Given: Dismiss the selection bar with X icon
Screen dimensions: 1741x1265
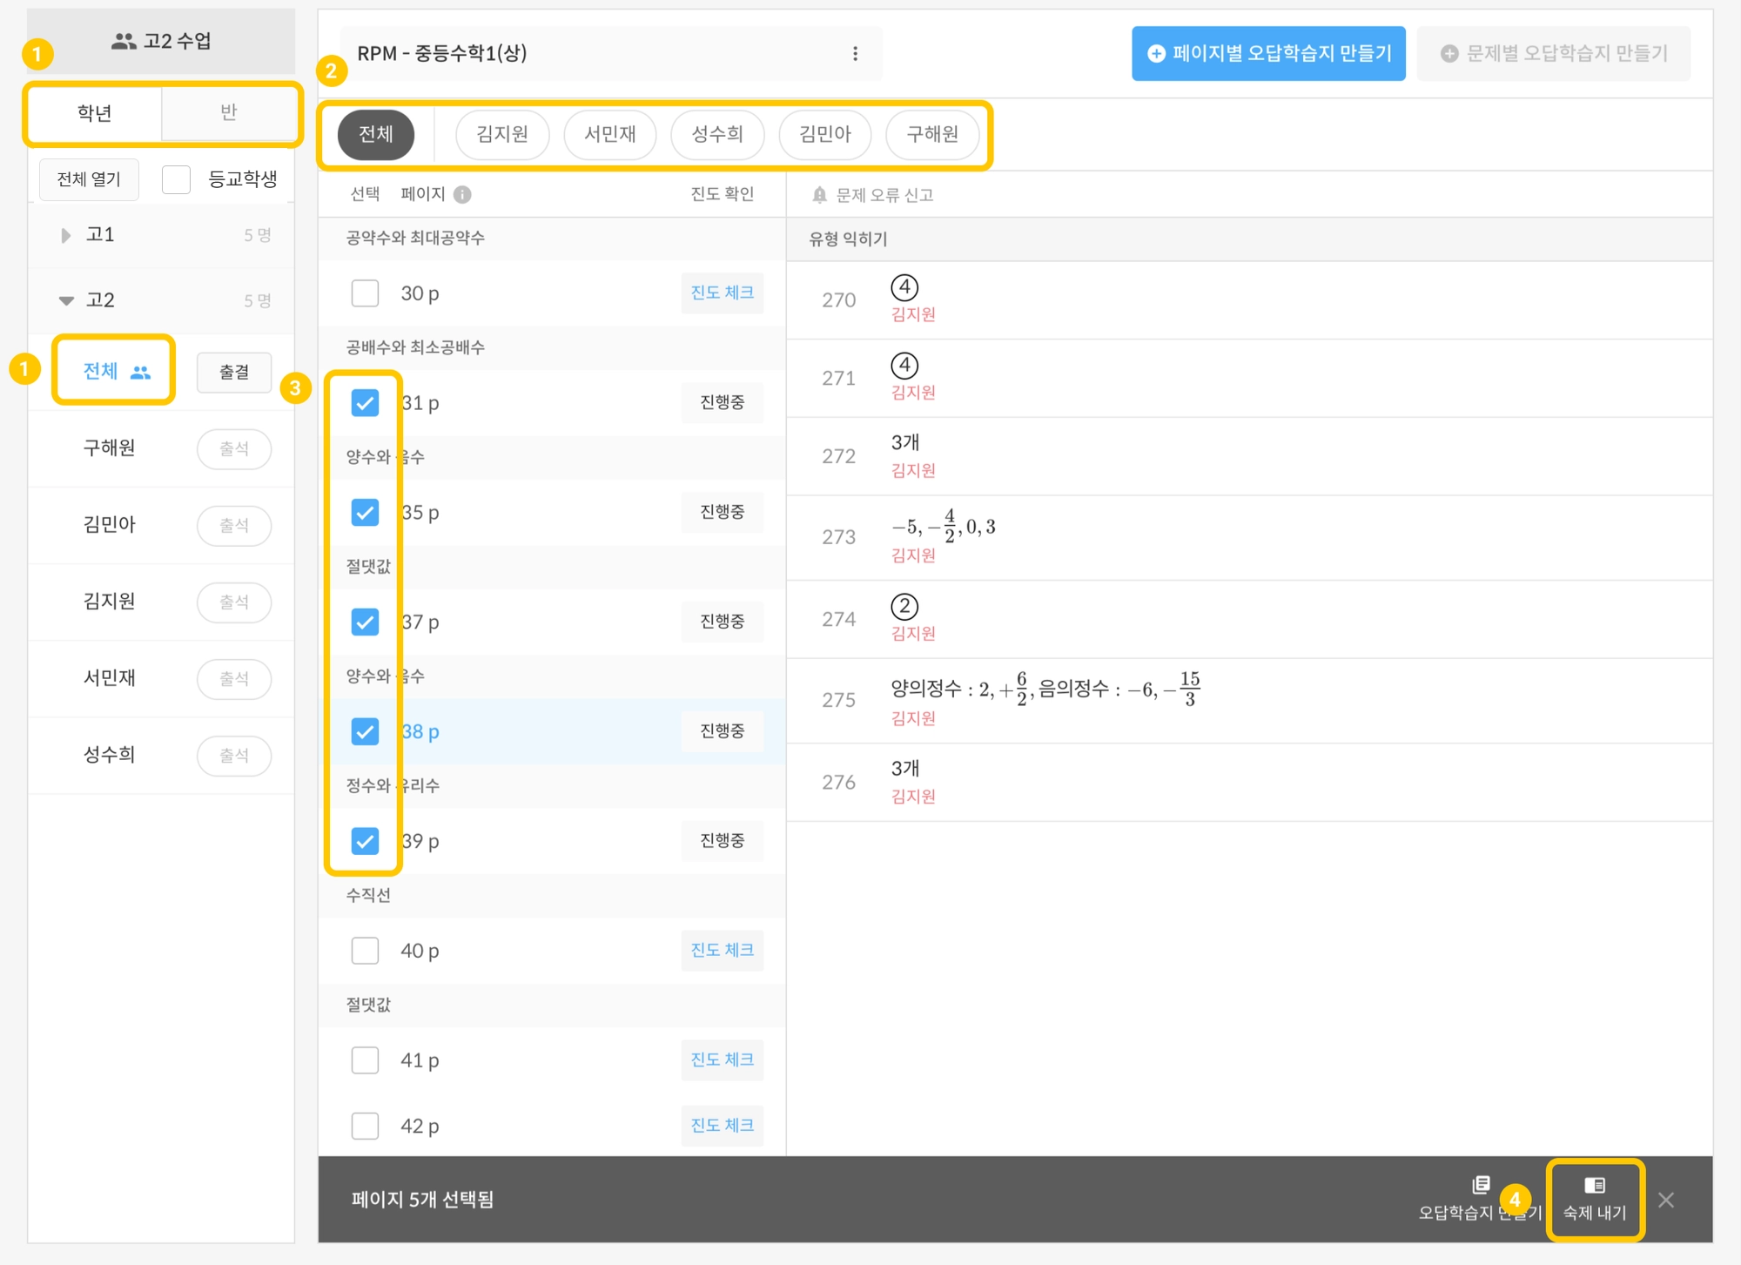Looking at the screenshot, I should [1666, 1200].
